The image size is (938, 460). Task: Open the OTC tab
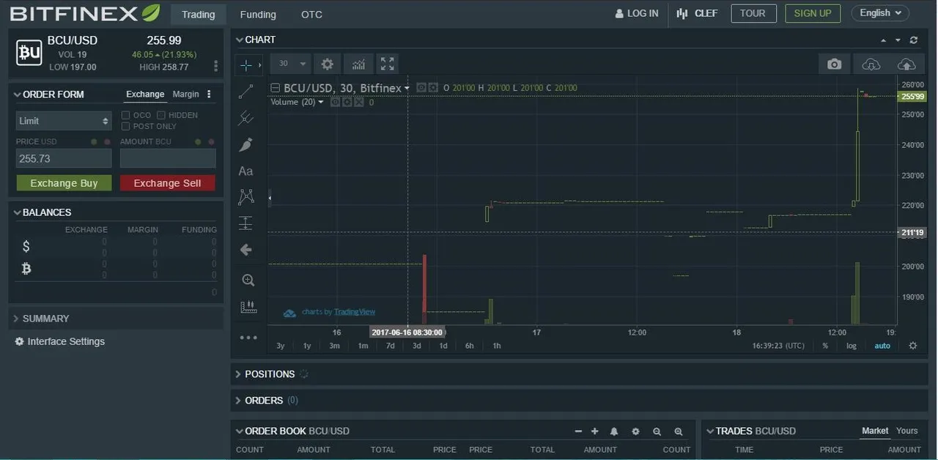[x=311, y=14]
